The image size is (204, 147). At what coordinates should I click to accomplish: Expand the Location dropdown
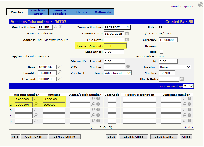tap(175, 67)
